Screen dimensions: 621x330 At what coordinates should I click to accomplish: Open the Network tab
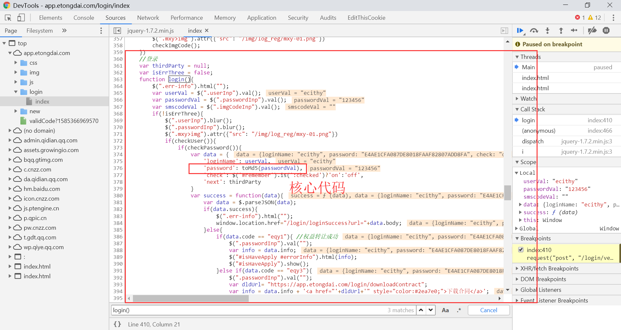(148, 18)
